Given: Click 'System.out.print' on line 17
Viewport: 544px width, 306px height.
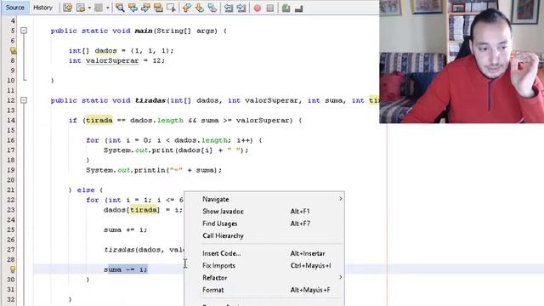Looking at the screenshot, I should (x=138, y=150).
